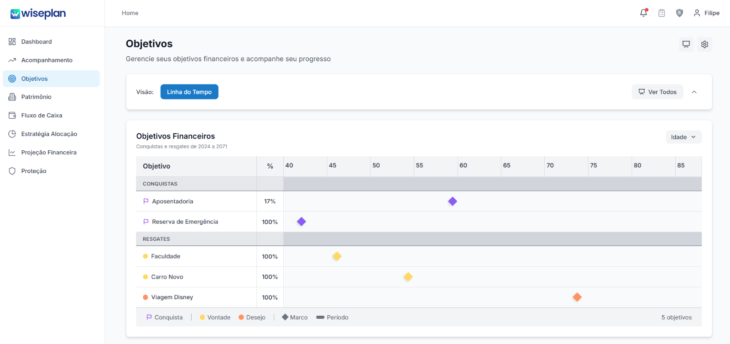The width and height of the screenshot is (730, 344).
Task: Click the Home breadcrumb link
Action: [x=130, y=13]
